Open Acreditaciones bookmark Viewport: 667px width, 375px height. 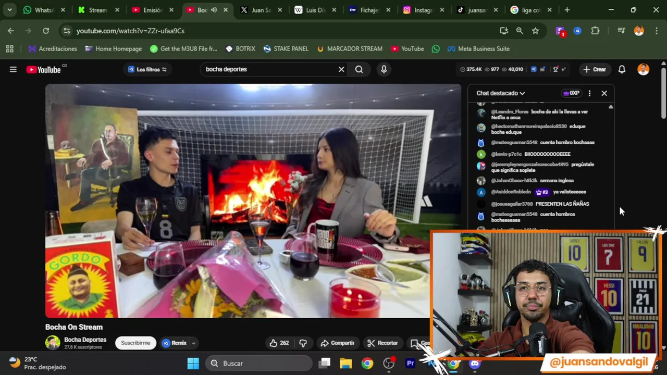[x=53, y=49]
